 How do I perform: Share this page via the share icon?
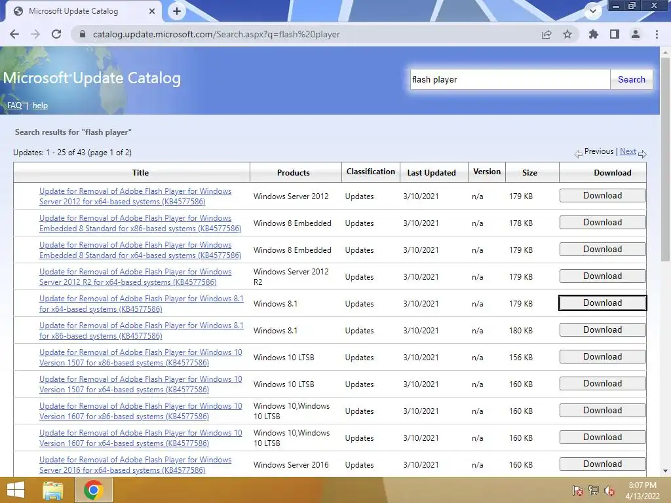[546, 34]
